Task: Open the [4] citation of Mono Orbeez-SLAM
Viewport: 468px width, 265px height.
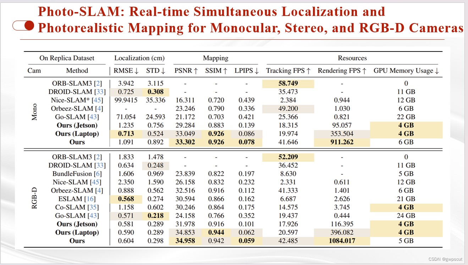Action: (99, 109)
